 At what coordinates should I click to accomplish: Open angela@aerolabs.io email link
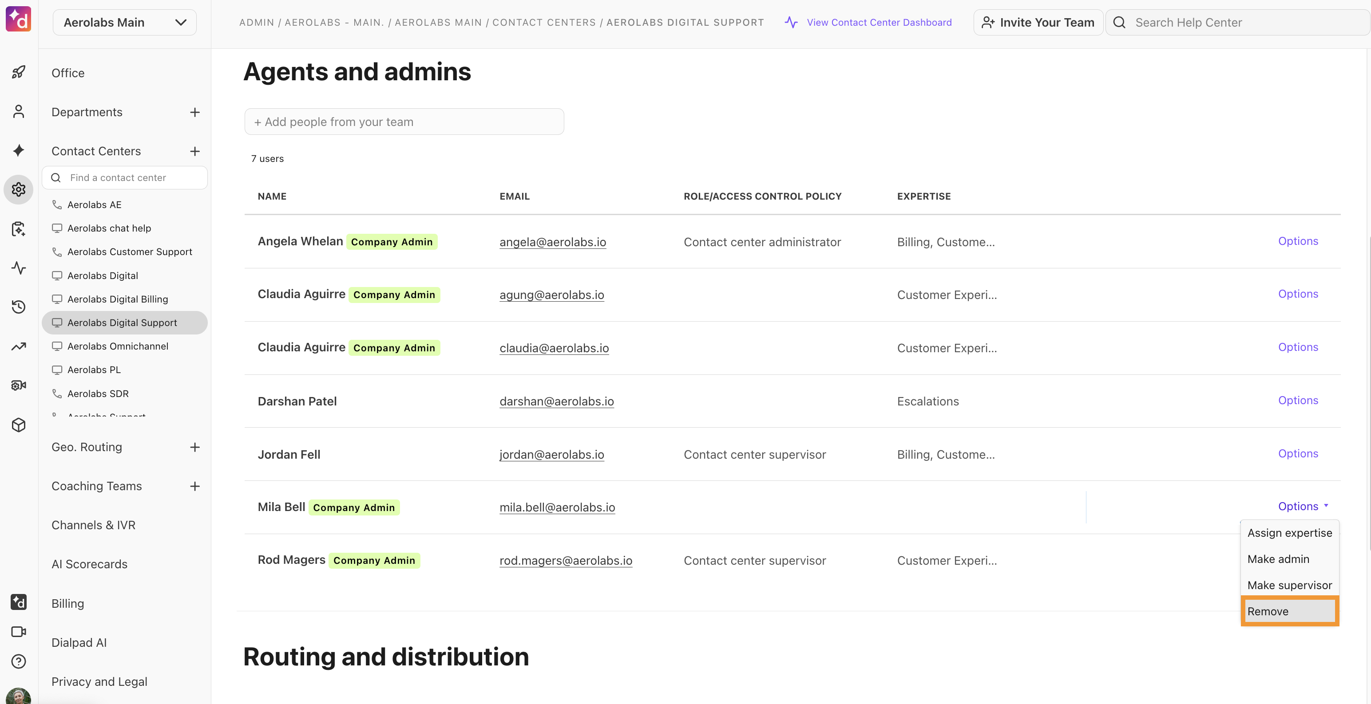click(x=552, y=242)
